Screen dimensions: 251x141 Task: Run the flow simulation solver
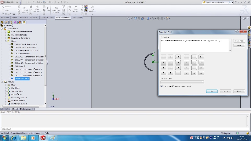[48, 9]
